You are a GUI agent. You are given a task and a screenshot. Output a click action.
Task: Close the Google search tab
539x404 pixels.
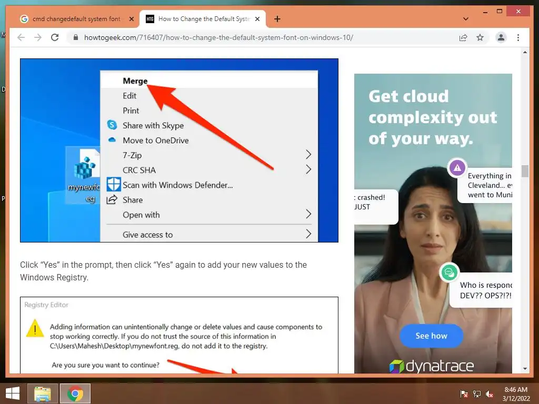click(x=131, y=19)
